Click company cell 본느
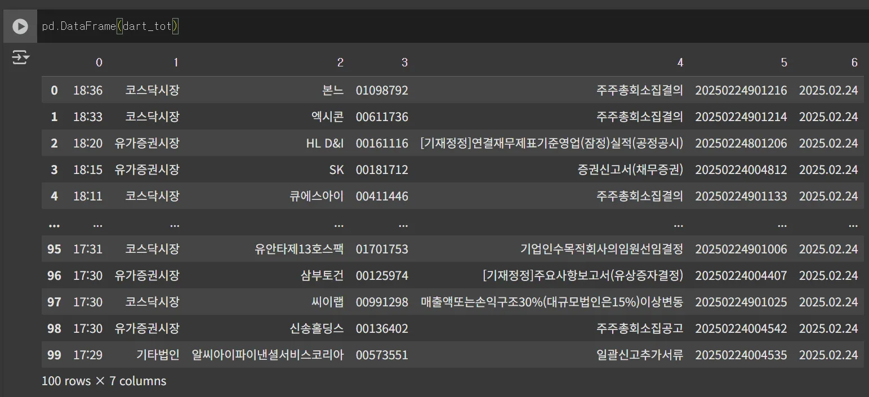The height and width of the screenshot is (397, 869). pos(333,90)
